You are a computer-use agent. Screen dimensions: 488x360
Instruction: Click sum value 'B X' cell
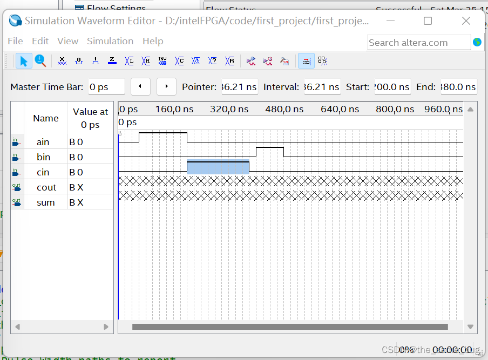point(90,202)
